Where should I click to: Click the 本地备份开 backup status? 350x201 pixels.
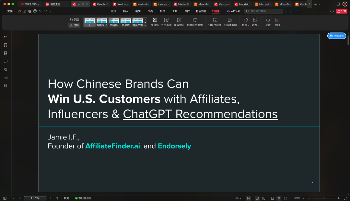click(x=83, y=198)
